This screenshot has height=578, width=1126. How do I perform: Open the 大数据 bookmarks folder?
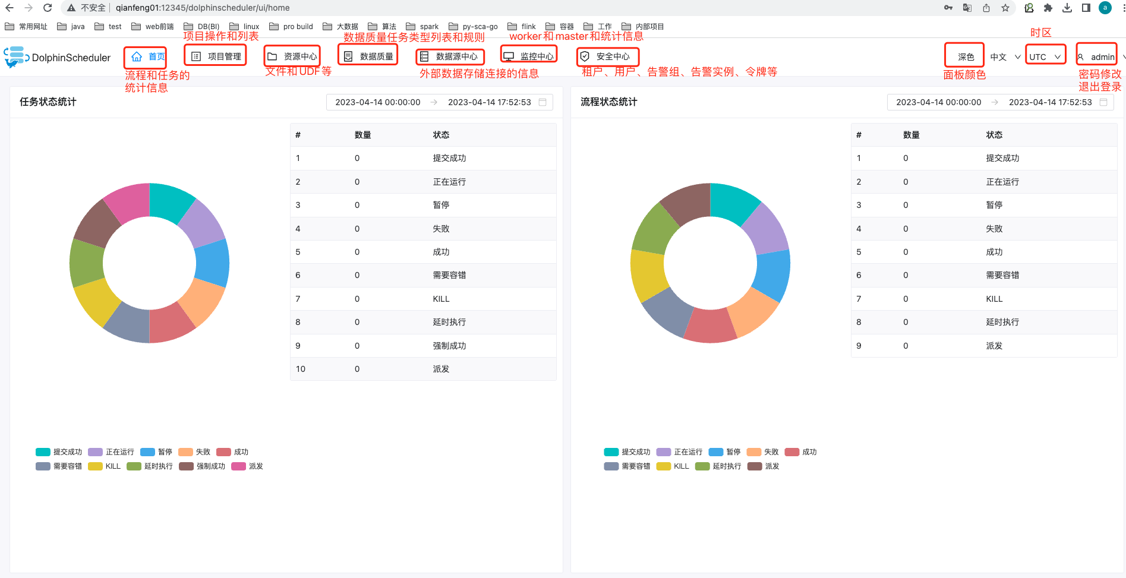point(340,27)
